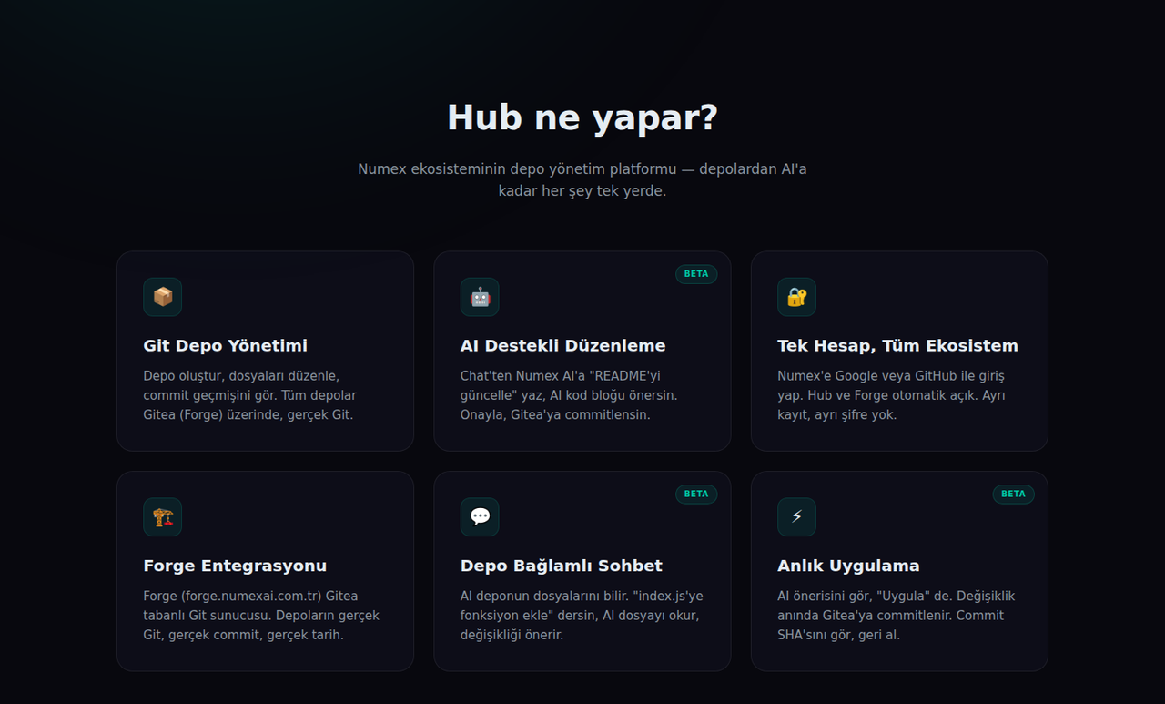This screenshot has height=704, width=1165.
Task: Select the "Depo Bağlamlı Sohbet" card title
Action: click(562, 566)
